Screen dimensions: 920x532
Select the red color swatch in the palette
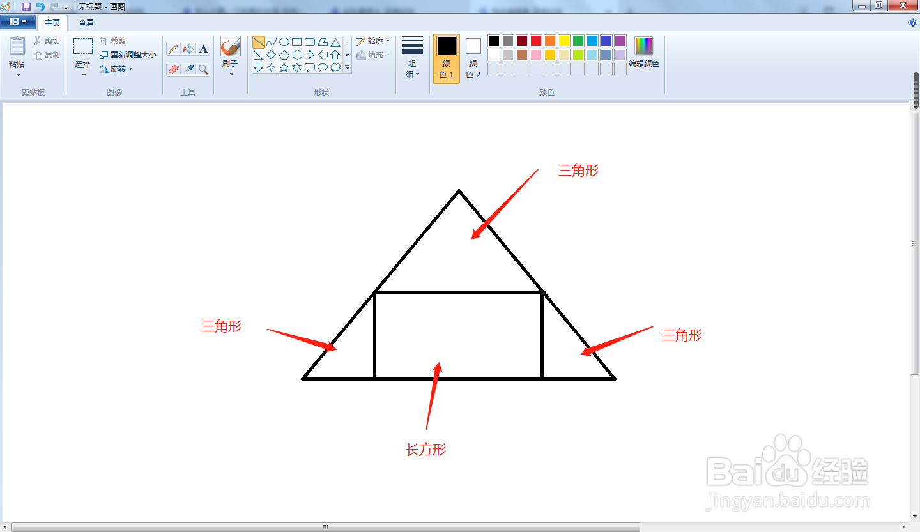pyautogui.click(x=536, y=41)
